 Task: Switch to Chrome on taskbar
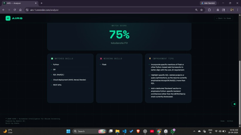point(159,131)
